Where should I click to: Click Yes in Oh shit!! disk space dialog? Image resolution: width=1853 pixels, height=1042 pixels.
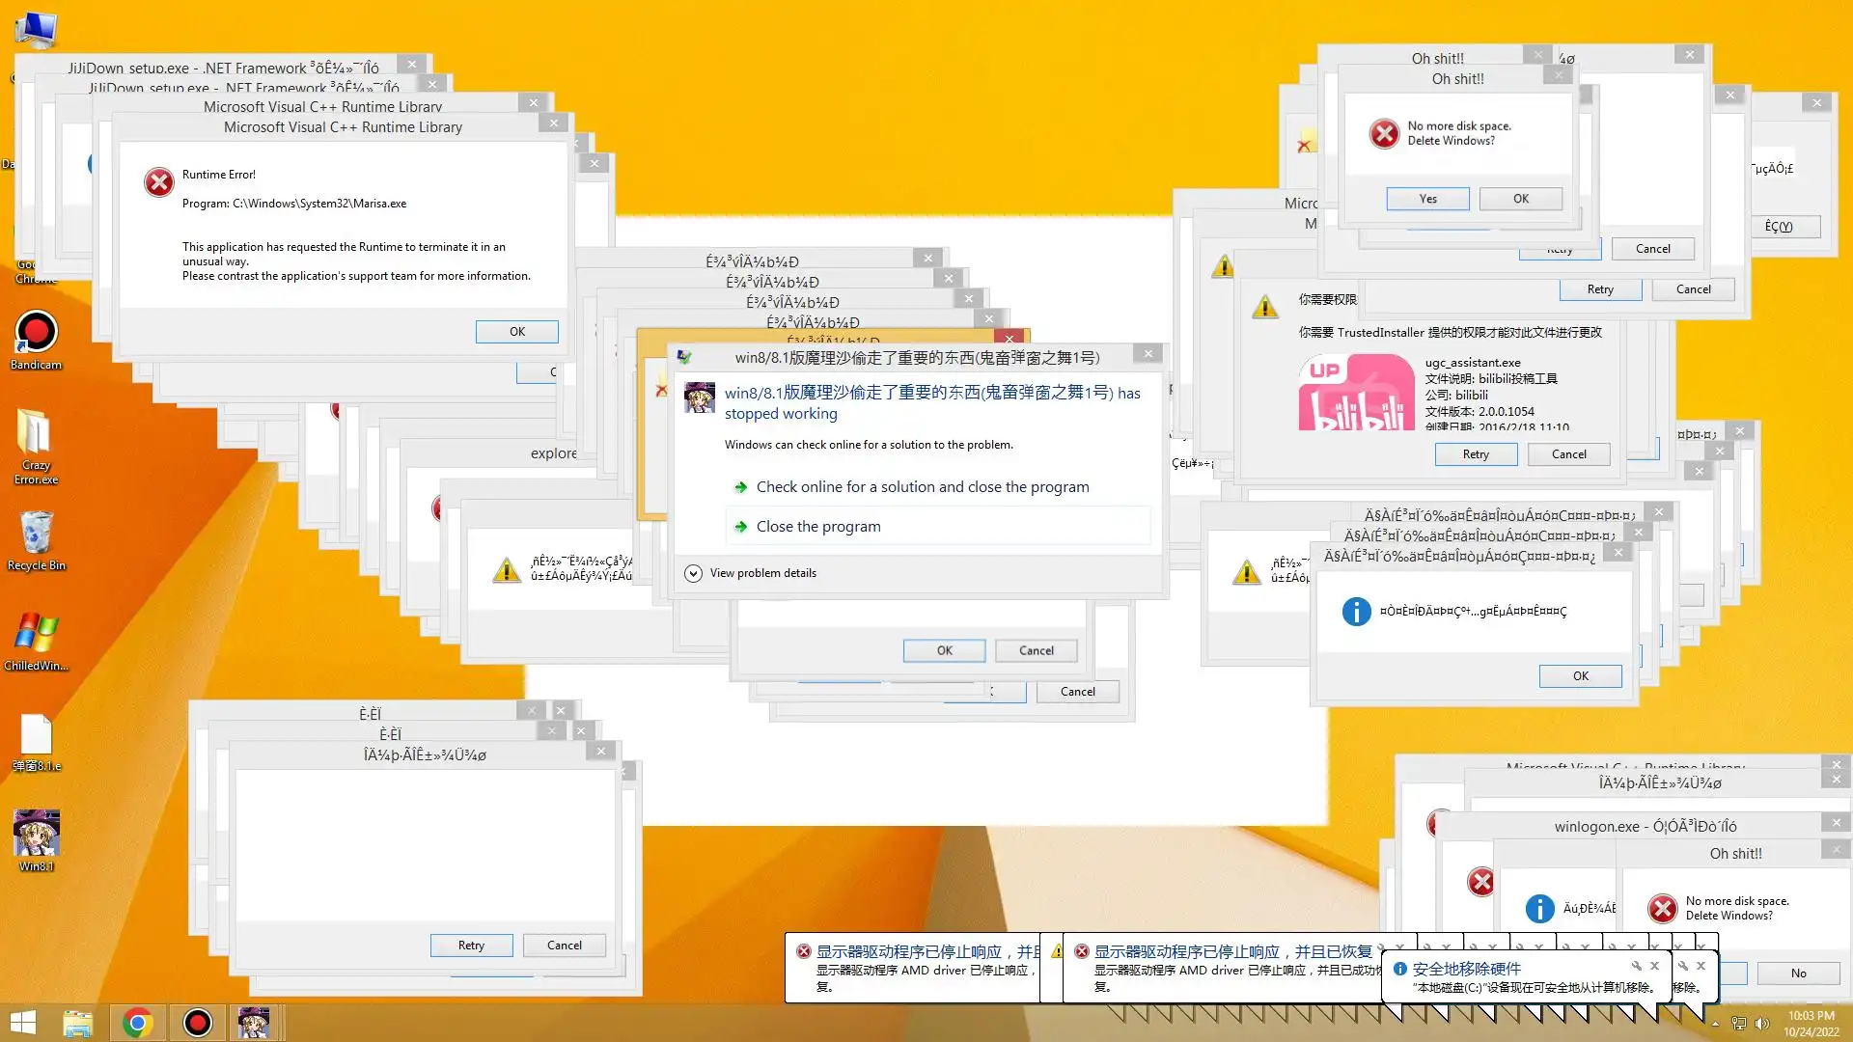pyautogui.click(x=1427, y=199)
